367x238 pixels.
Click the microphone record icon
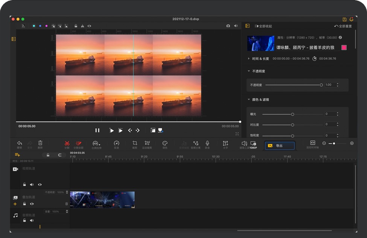[x=207, y=143]
